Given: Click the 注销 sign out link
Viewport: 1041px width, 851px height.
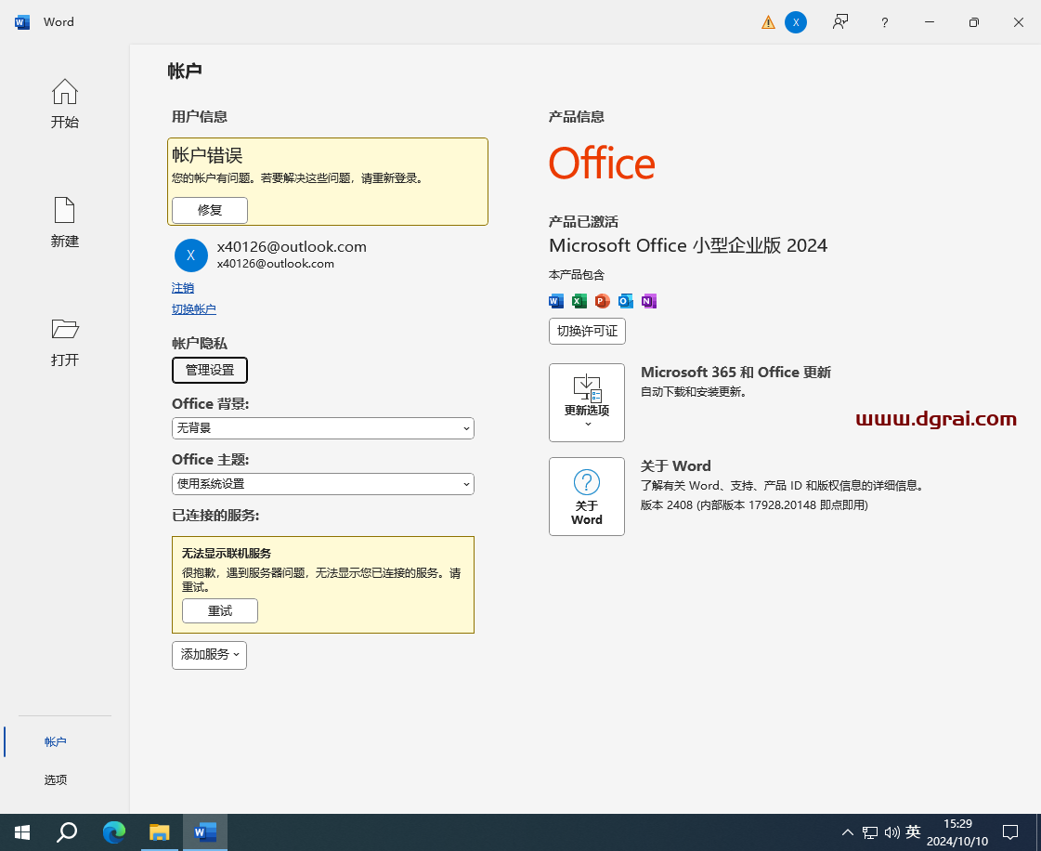Looking at the screenshot, I should pyautogui.click(x=183, y=288).
